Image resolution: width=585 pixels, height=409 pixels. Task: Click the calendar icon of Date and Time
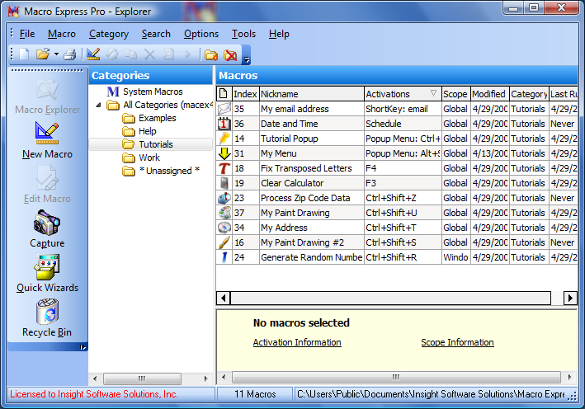coord(224,124)
